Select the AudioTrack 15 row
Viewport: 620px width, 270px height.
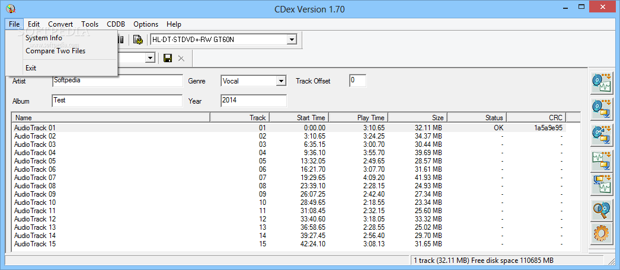[x=289, y=243]
